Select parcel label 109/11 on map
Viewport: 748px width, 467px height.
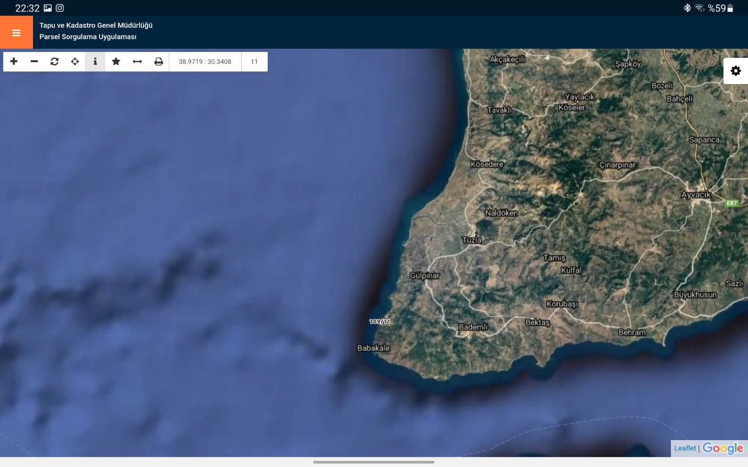380,322
